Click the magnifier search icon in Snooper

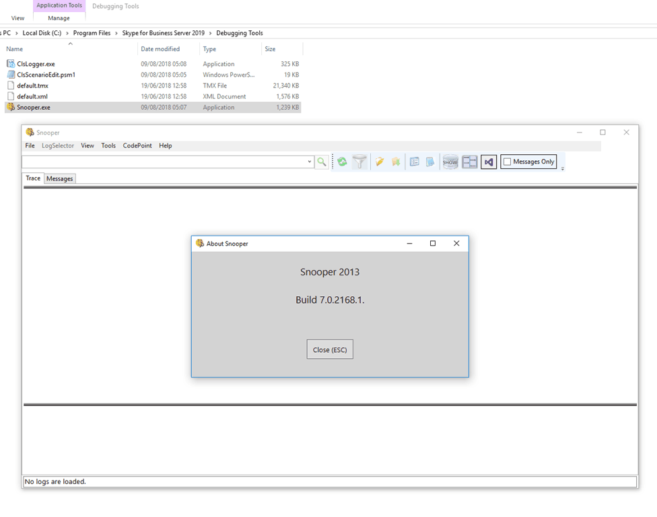[x=321, y=162]
